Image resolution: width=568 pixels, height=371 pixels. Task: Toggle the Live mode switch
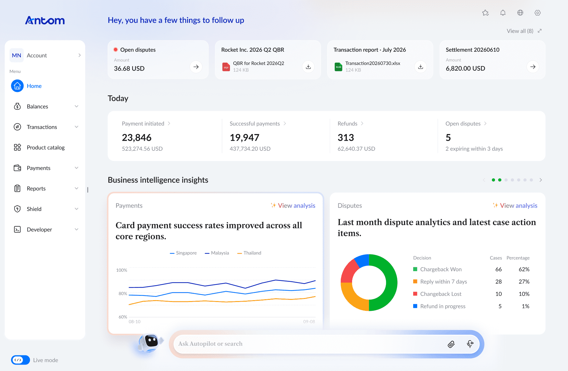point(20,360)
